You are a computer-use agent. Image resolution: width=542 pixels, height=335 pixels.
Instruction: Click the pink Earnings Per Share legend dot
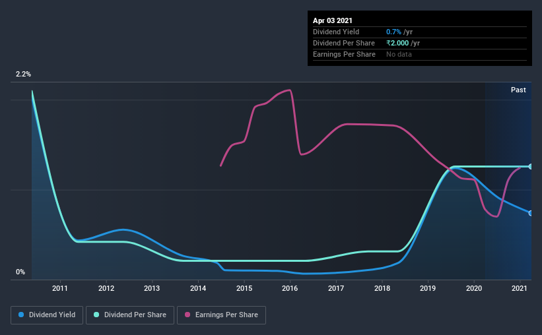tap(187, 315)
